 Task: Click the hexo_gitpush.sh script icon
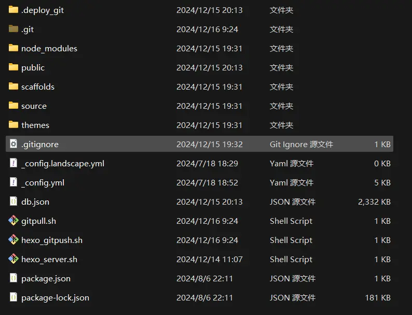tap(13, 240)
